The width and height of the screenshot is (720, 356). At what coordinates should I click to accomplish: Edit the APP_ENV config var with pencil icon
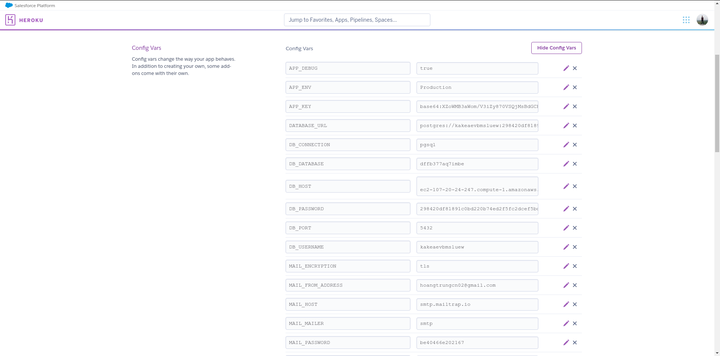[x=566, y=87]
